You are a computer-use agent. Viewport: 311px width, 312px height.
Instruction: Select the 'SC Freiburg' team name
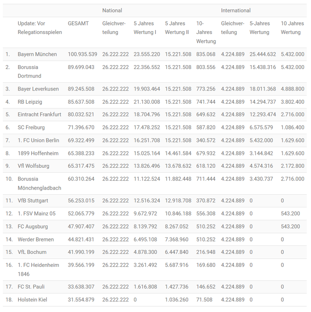click(x=31, y=128)
